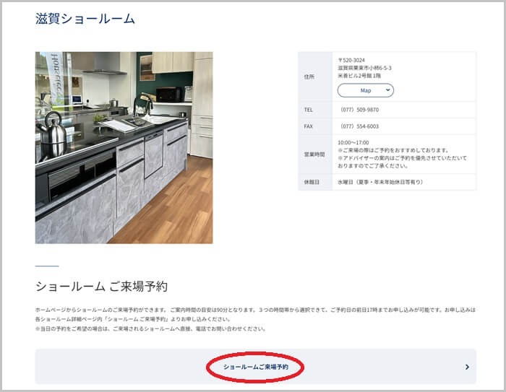Select the 住所 row label
The image size is (506, 392).
(x=311, y=76)
